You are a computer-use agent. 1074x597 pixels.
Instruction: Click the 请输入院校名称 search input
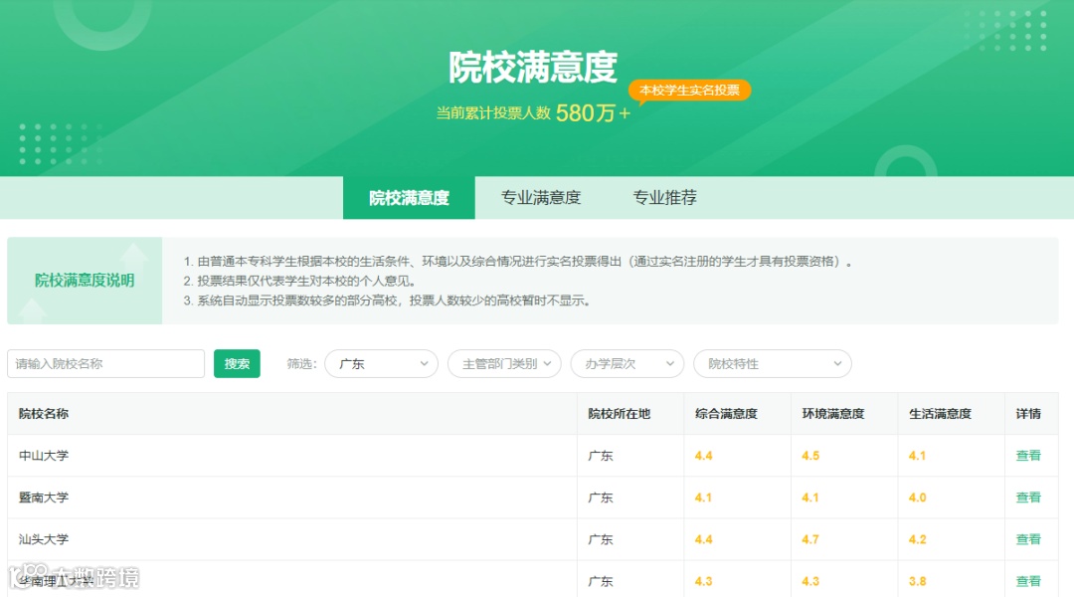105,364
